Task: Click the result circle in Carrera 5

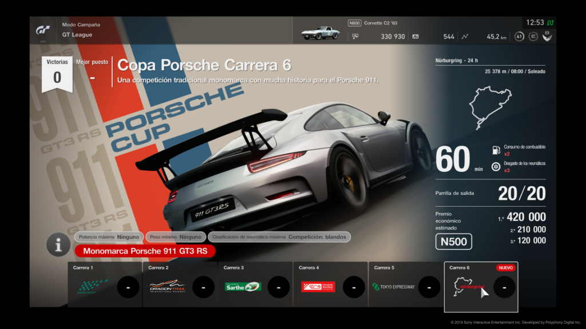Action: point(429,287)
